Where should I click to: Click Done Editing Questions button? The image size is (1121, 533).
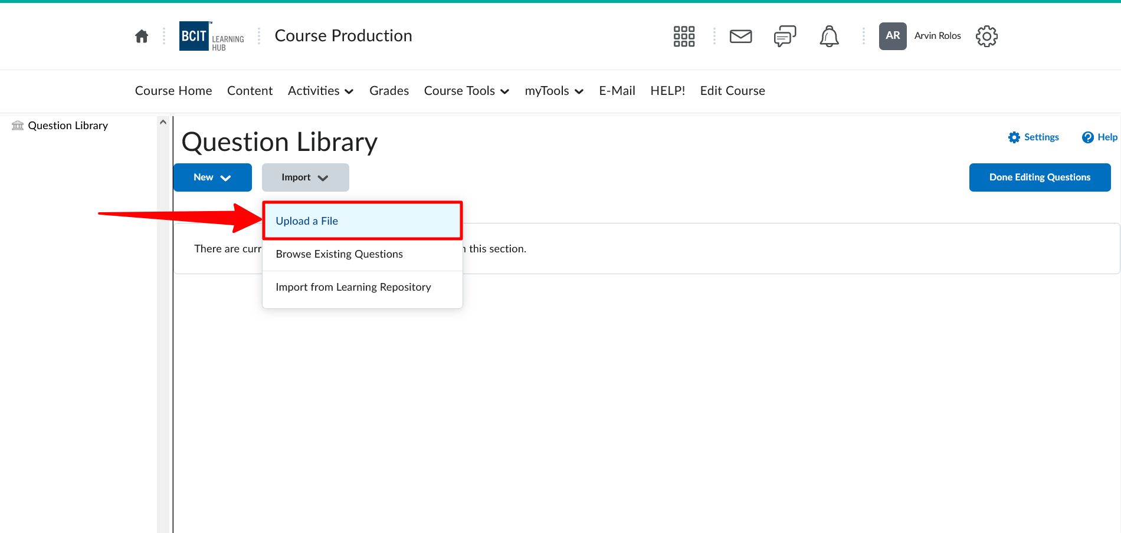[1040, 177]
